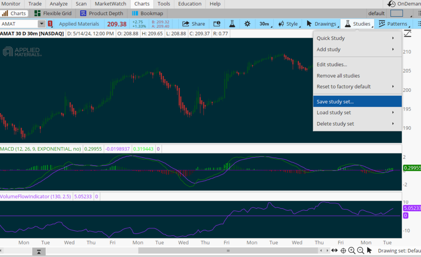
Task: Click the MACD value 0.29955 readout
Action: pyautogui.click(x=93, y=149)
